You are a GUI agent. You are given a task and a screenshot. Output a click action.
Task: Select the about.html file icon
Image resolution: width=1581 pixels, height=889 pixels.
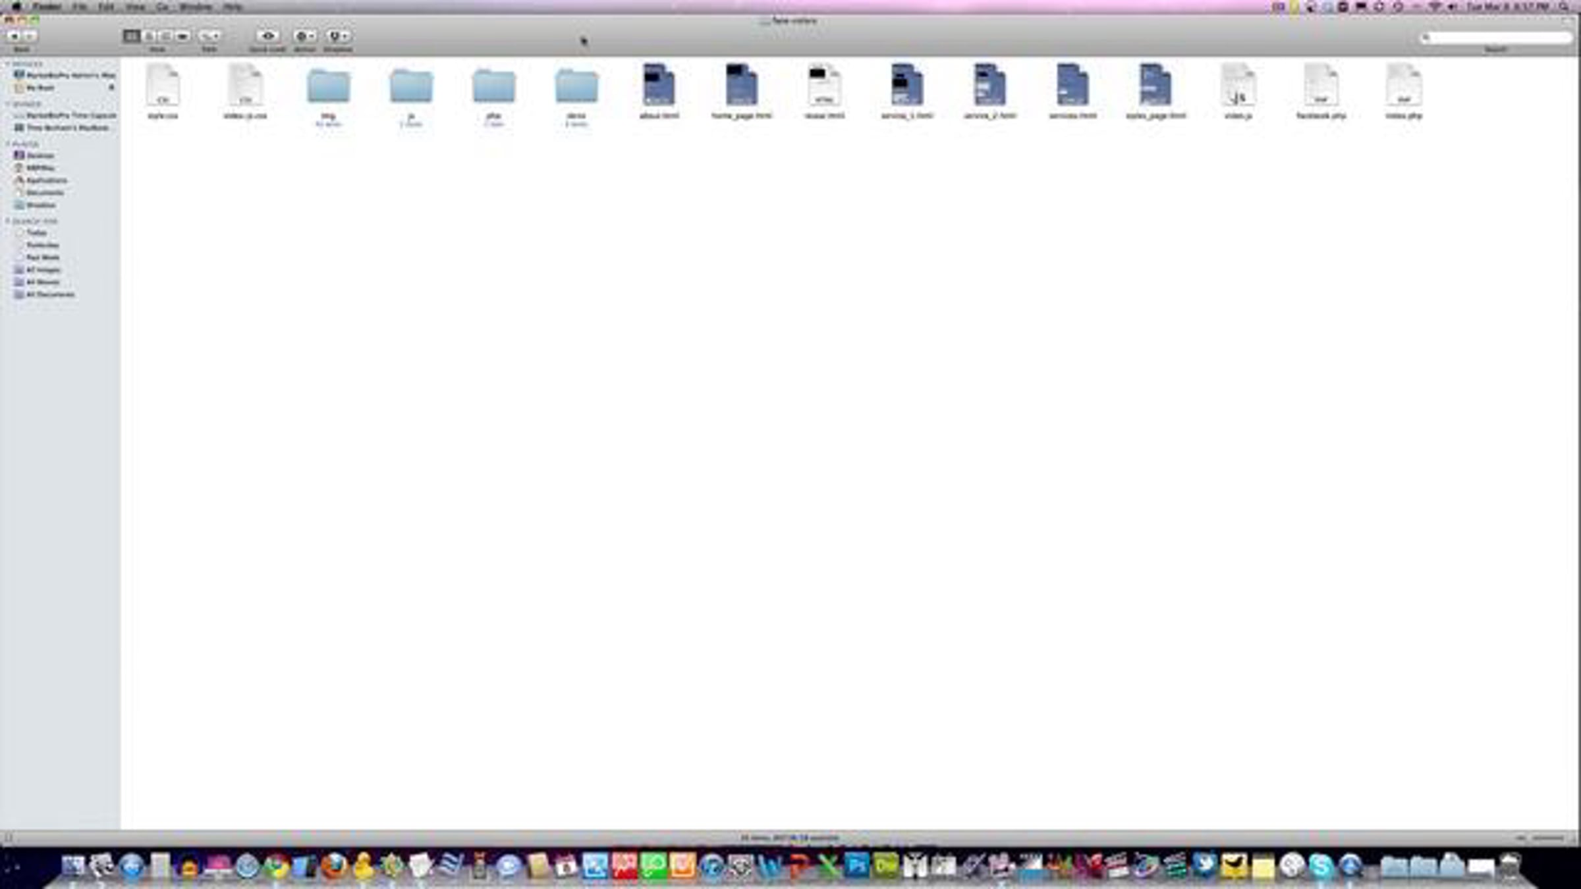coord(659,86)
